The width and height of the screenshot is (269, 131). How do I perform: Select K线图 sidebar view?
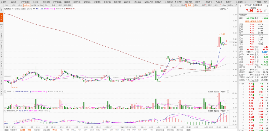[2, 18]
